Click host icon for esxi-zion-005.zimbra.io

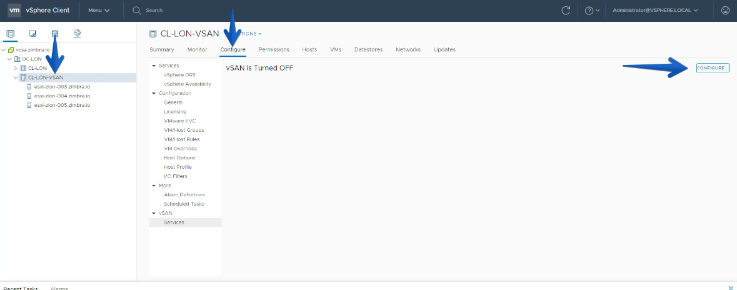click(29, 105)
